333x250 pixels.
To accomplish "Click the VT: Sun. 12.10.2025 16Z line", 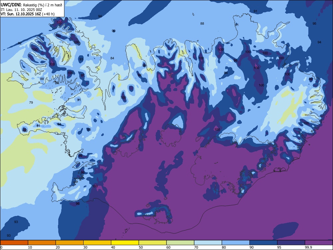I will (x=28, y=14).
